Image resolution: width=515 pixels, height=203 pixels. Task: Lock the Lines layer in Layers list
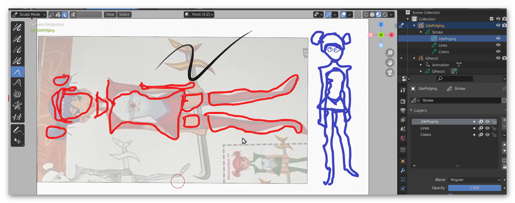(494, 128)
